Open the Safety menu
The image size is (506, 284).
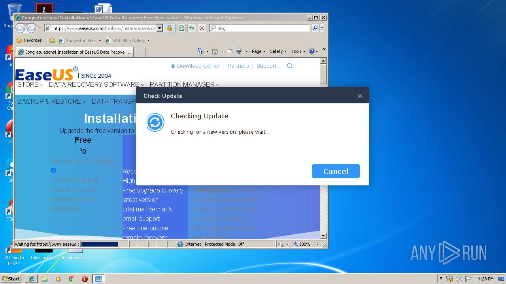pyautogui.click(x=278, y=51)
